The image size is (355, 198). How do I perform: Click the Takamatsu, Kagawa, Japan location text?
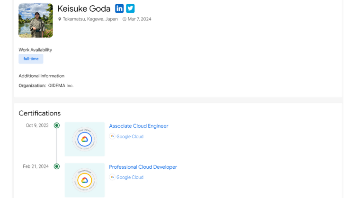pyautogui.click(x=90, y=19)
